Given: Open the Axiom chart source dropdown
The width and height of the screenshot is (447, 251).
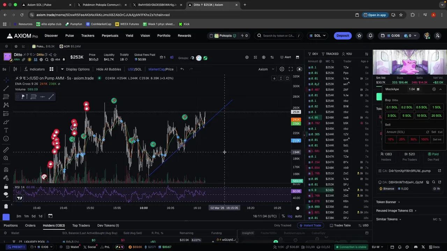Looking at the screenshot, I should click(266, 69).
